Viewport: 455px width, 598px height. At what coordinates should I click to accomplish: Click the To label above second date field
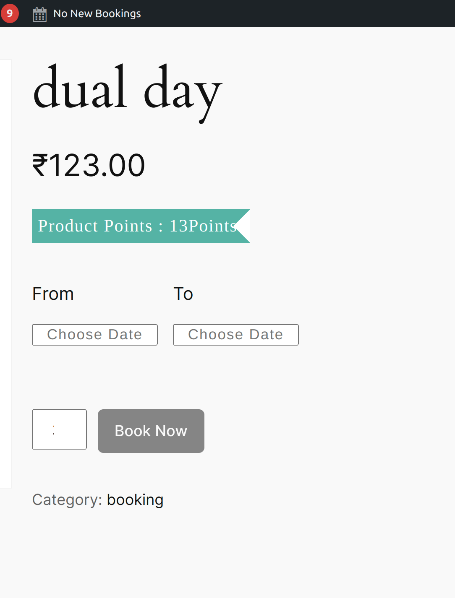[x=183, y=294]
